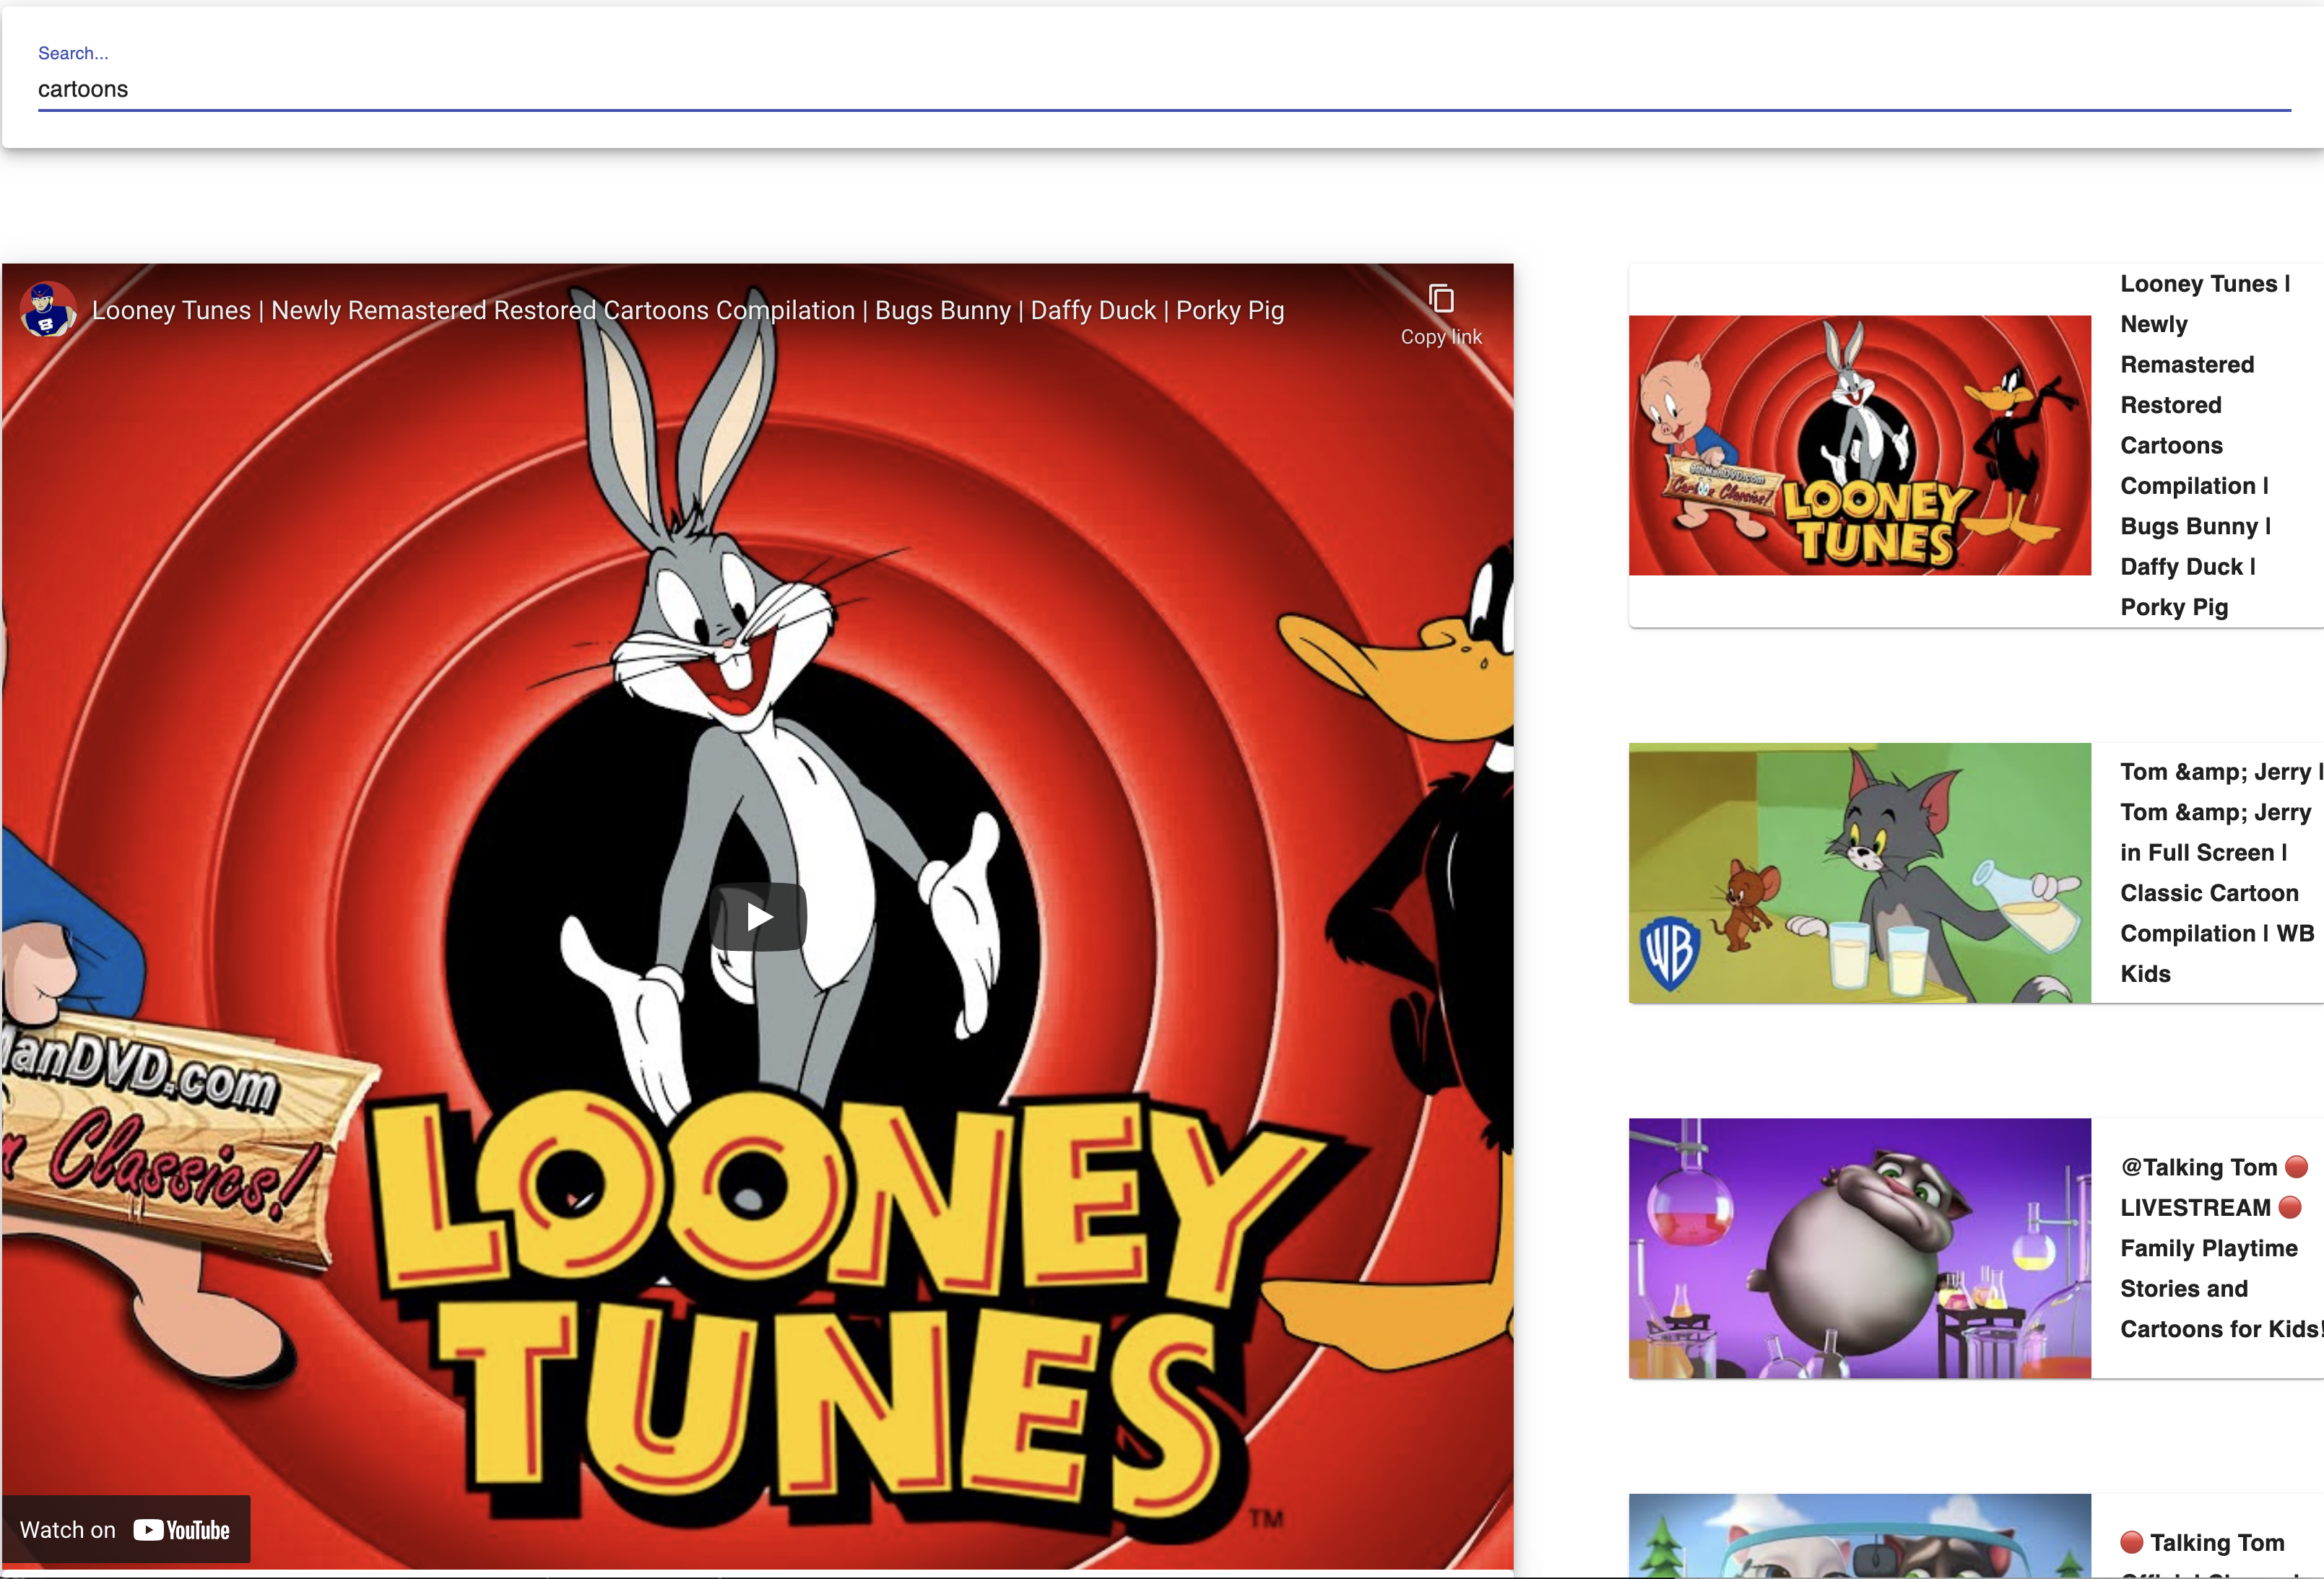Select the bottom Talking Tom thumbnail
This screenshot has width=2324, height=1579.
pos(1859,1535)
